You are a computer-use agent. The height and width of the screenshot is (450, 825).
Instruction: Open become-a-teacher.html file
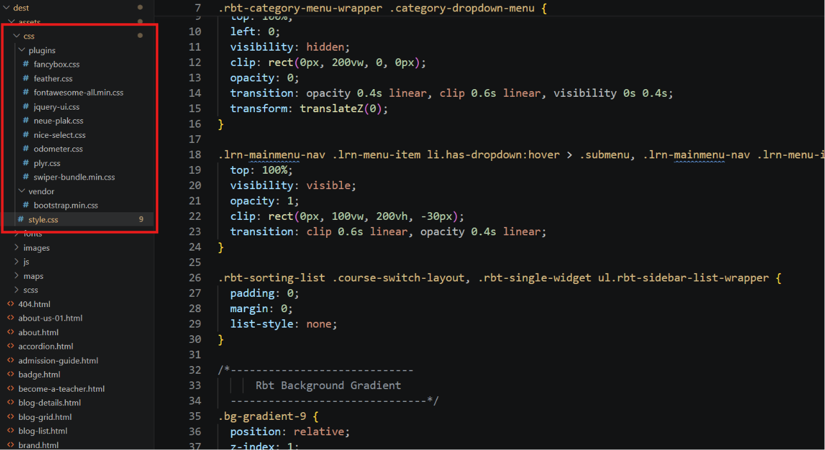click(61, 388)
